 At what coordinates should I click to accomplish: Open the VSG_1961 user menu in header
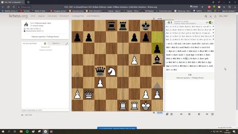point(223,16)
